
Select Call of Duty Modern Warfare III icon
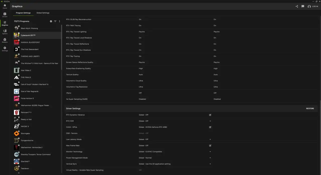16,84
